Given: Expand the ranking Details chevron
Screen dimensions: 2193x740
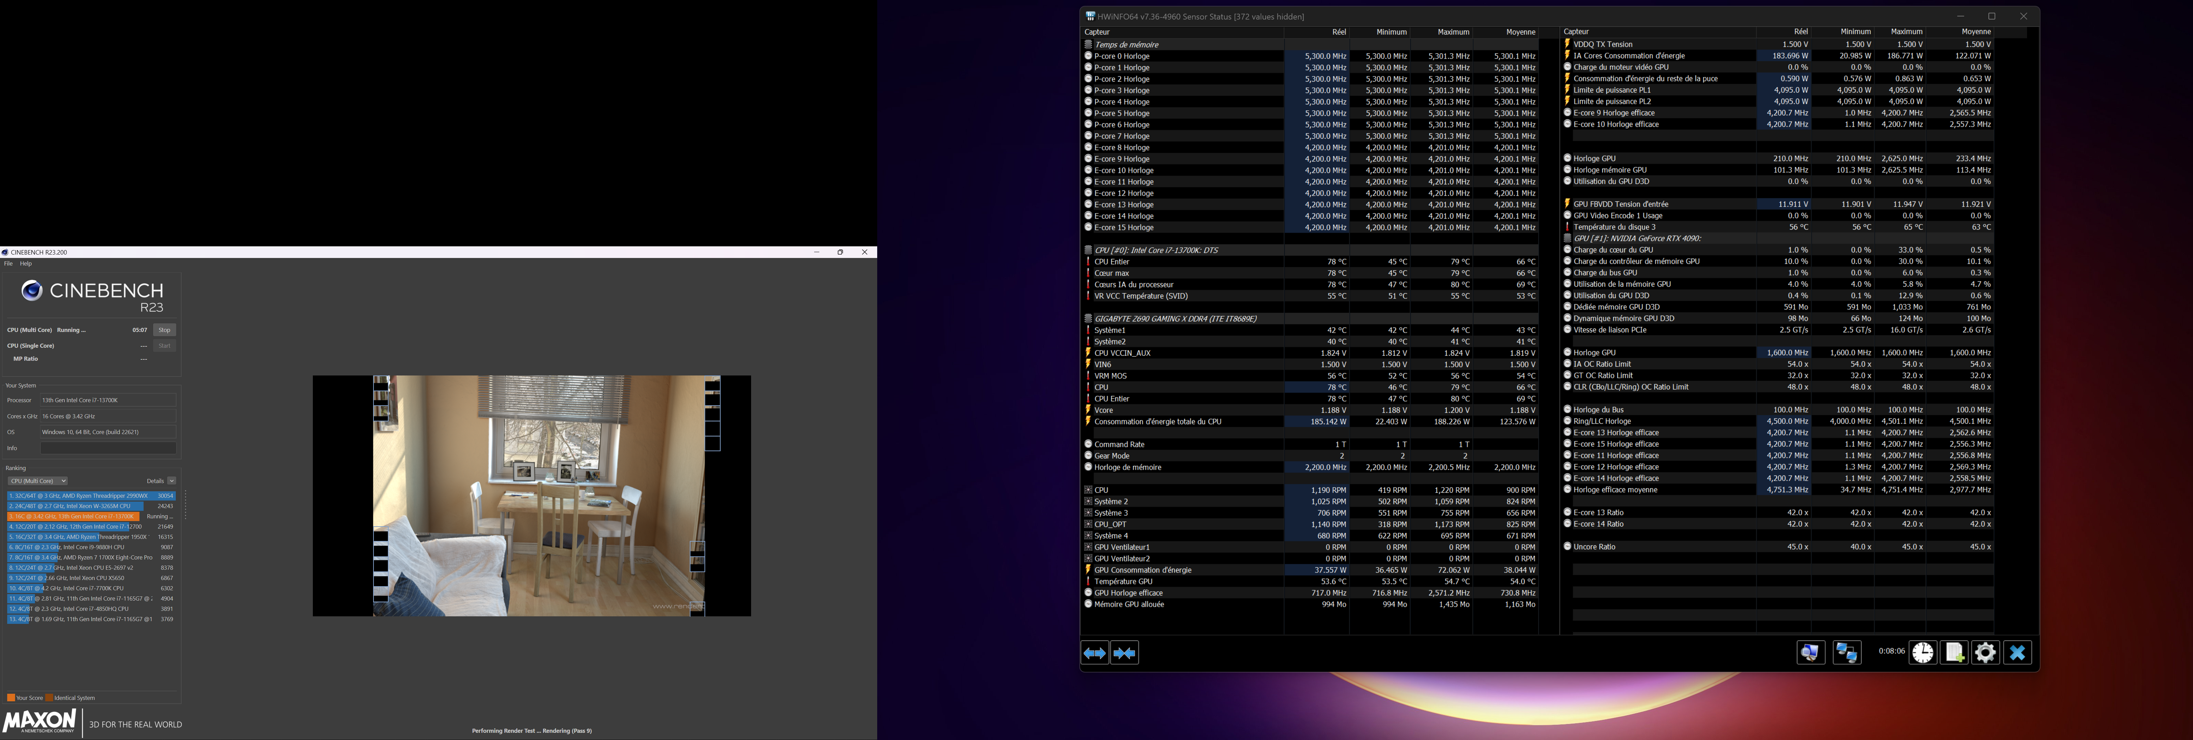Looking at the screenshot, I should (172, 481).
